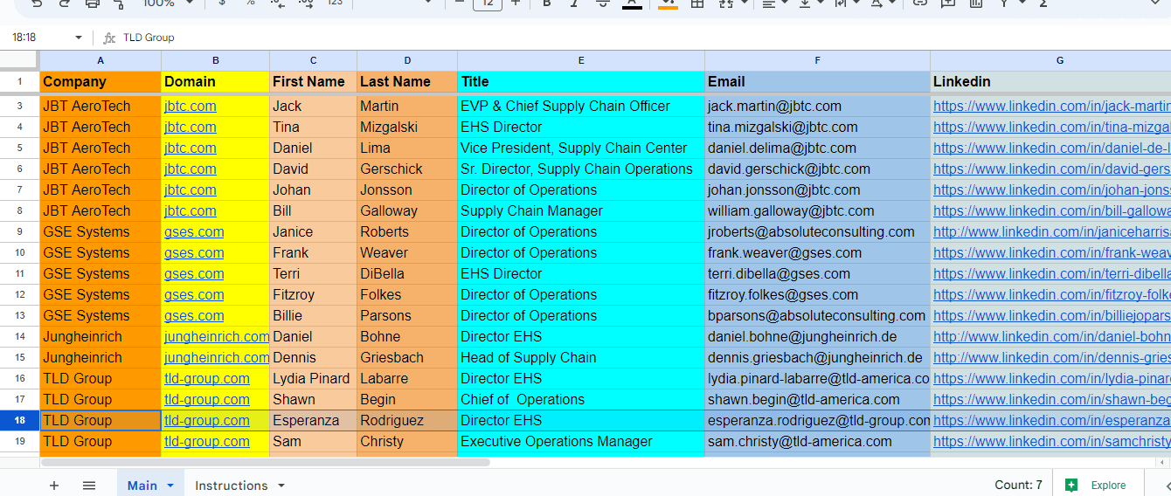Merge the selected cells

tap(725, 3)
